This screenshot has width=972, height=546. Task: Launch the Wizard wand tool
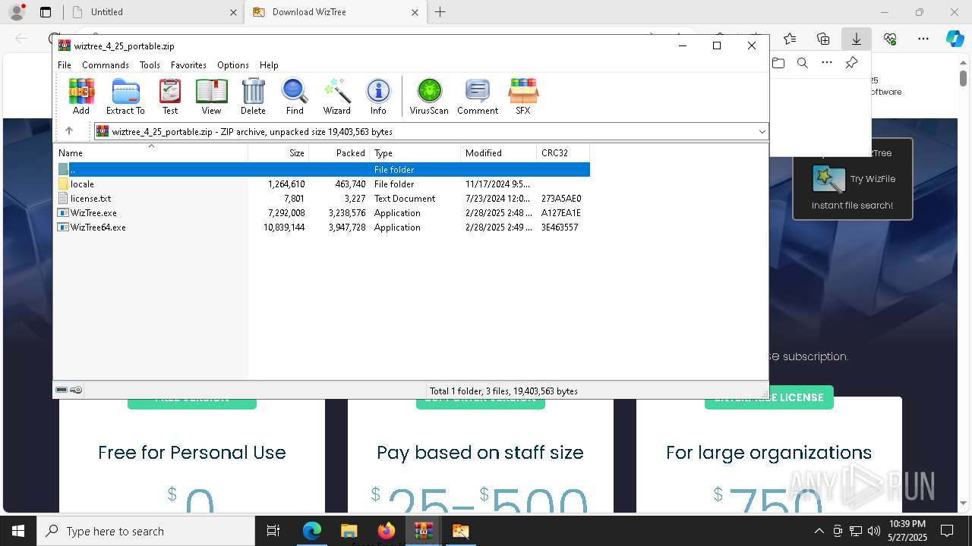tap(336, 96)
